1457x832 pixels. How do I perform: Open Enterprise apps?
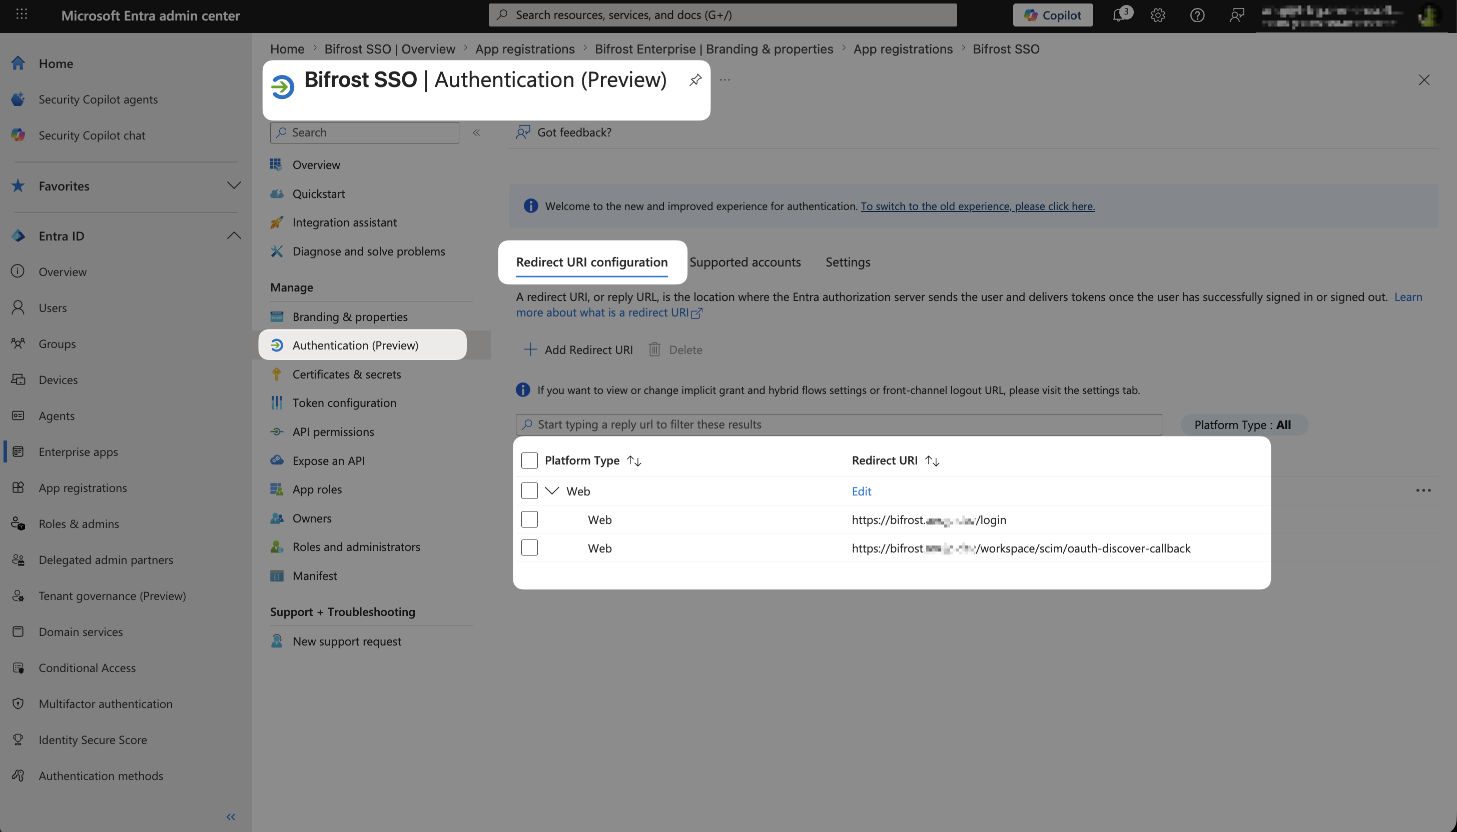tap(79, 452)
